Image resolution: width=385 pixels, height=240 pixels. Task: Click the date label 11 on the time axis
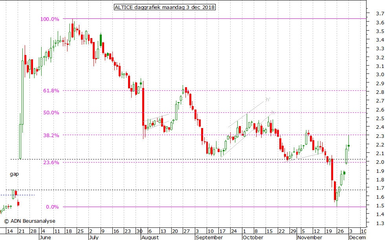click(x=57, y=231)
